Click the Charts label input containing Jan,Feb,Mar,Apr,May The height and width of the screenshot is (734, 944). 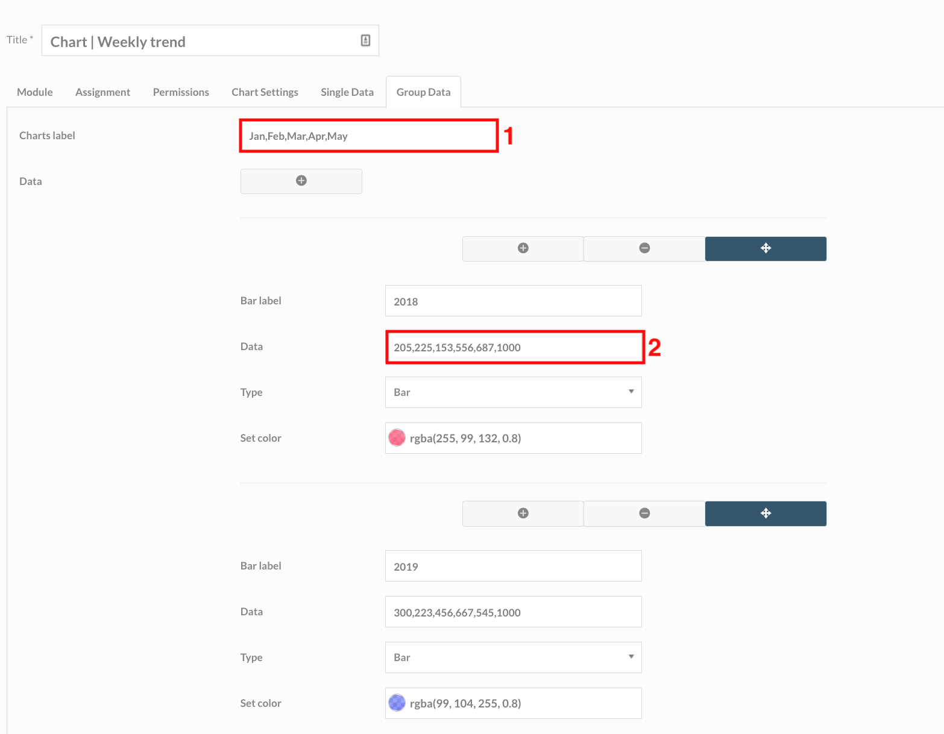[x=368, y=136]
